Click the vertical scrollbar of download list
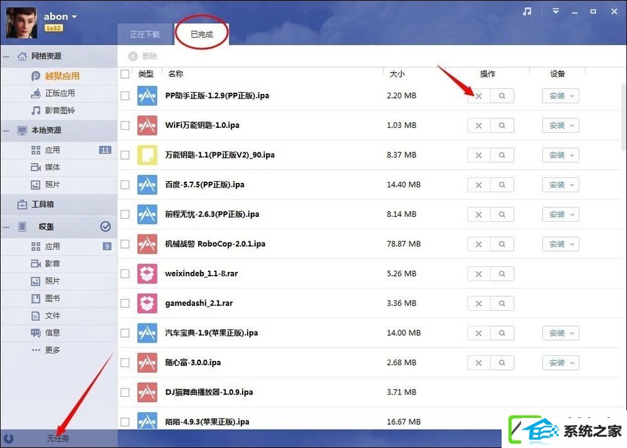The height and width of the screenshot is (448, 627). click(623, 117)
